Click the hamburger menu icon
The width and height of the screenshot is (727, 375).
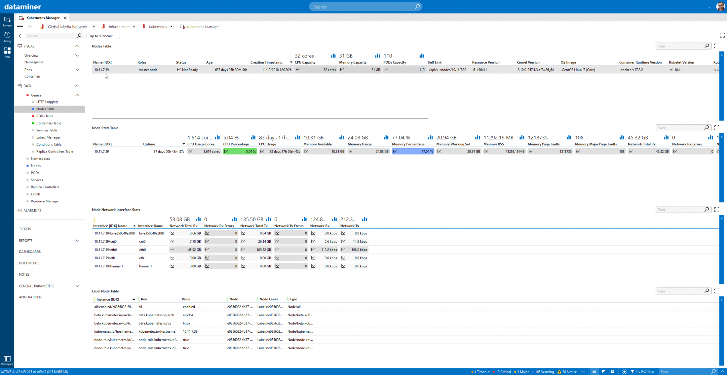tap(20, 27)
